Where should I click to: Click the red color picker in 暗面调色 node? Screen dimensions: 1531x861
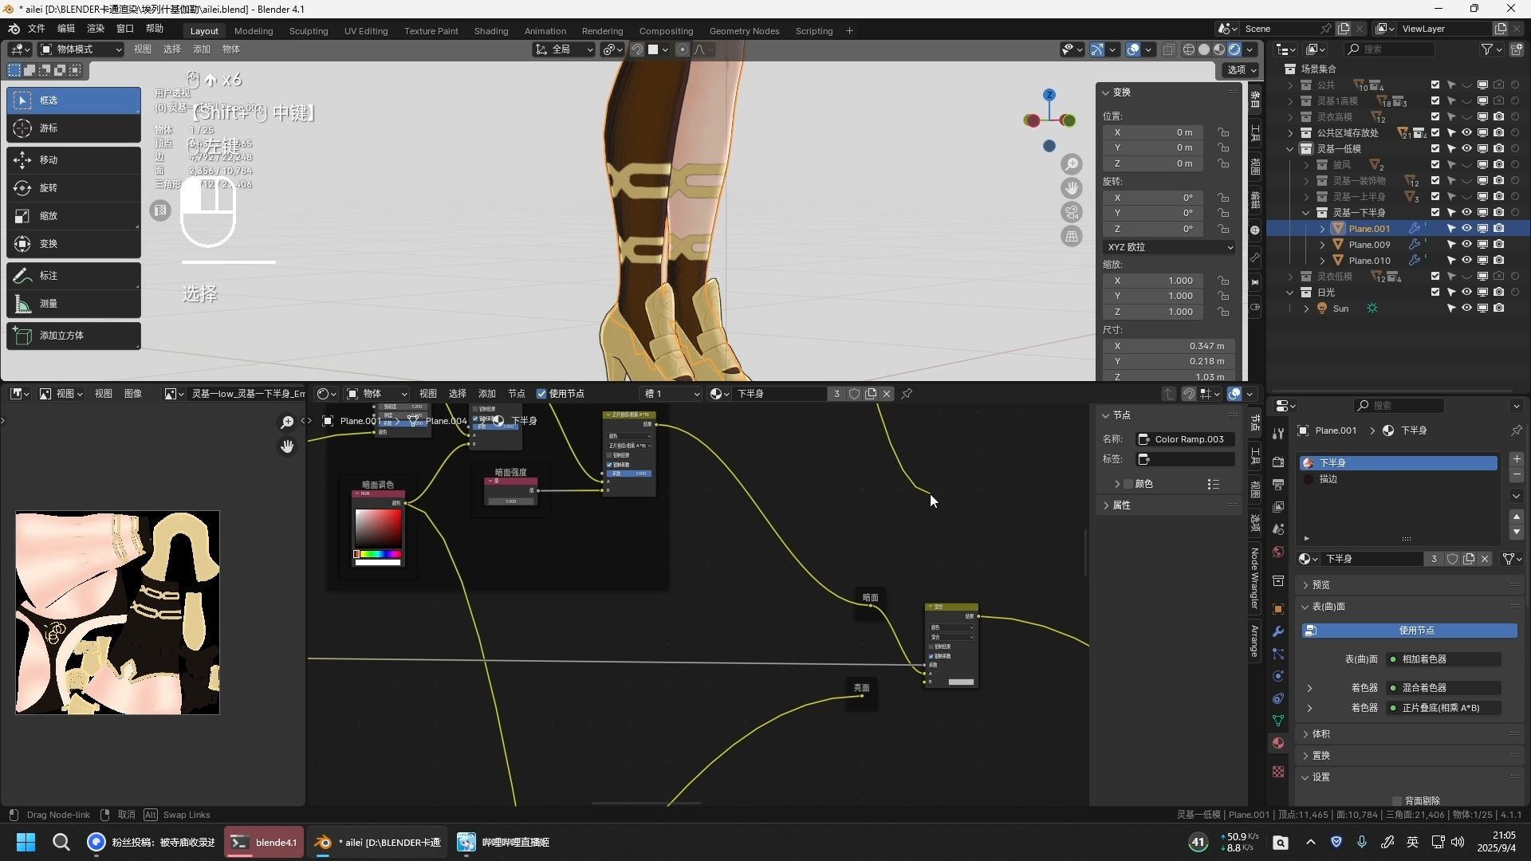click(x=378, y=528)
